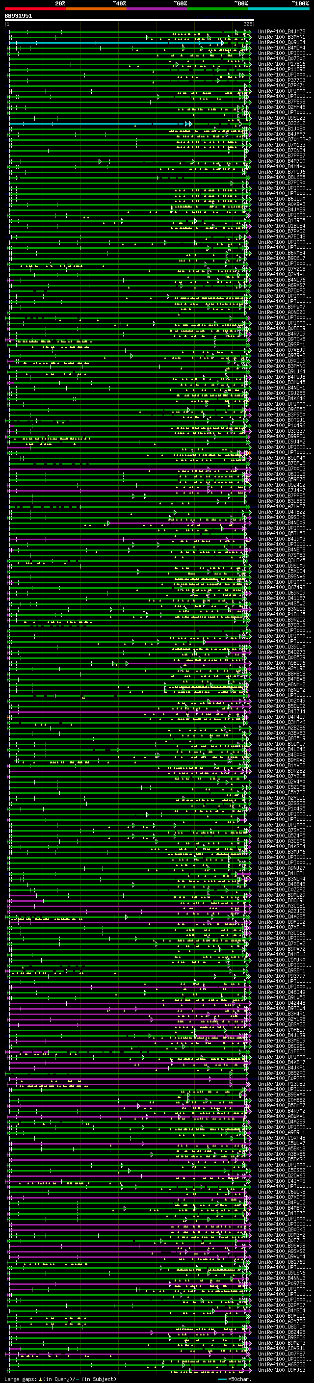Screen dimensions: 314x1383
Task: Click the label UniRef100_B7PE98
Action: click(x=282, y=102)
